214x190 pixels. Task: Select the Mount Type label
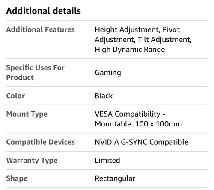pyautogui.click(x=27, y=114)
